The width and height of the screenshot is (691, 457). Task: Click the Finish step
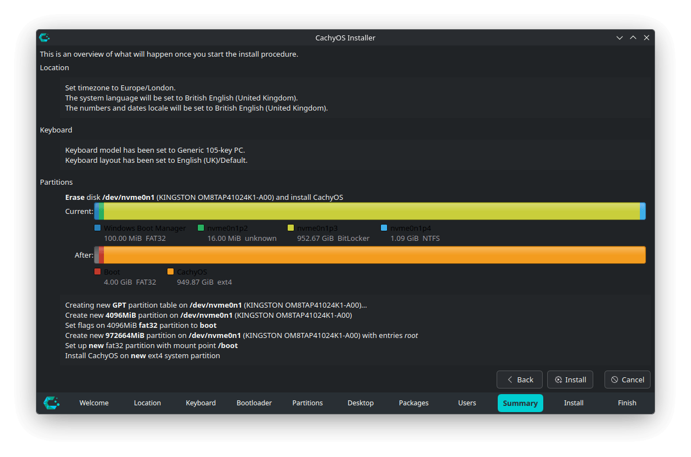click(627, 403)
